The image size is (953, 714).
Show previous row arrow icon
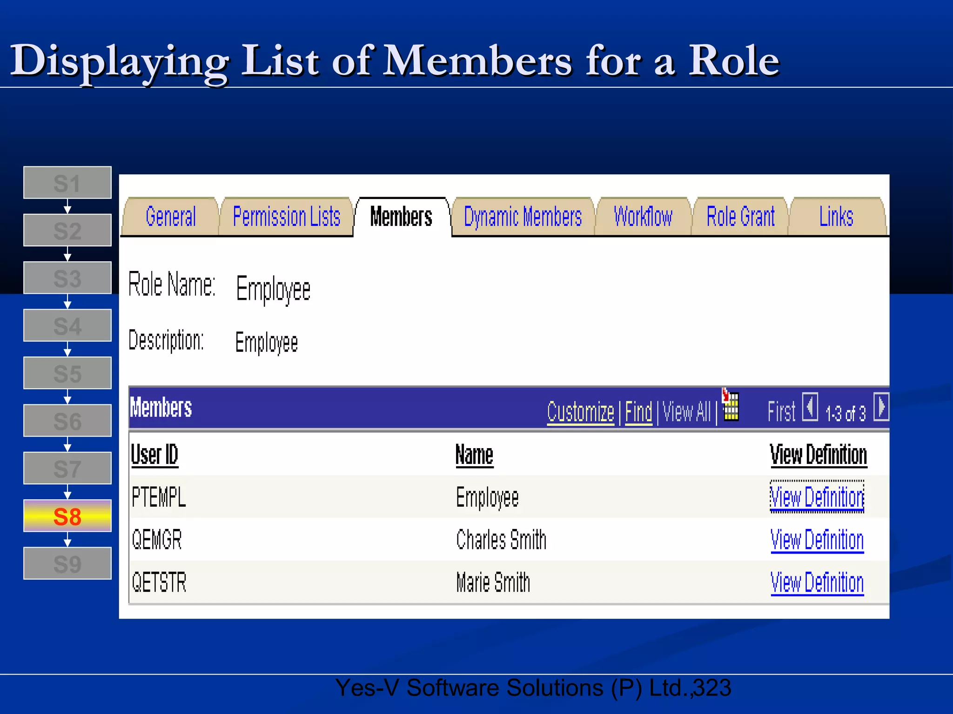[810, 407]
